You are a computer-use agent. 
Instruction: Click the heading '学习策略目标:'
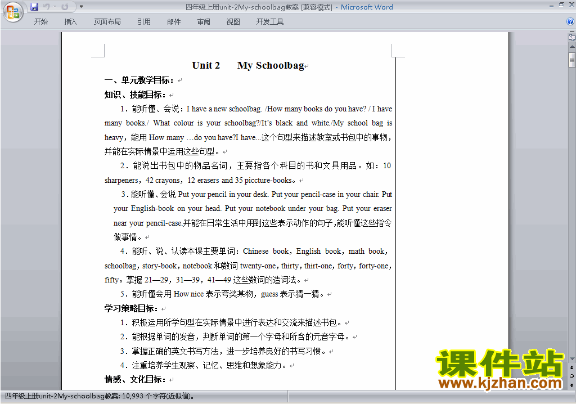click(131, 308)
